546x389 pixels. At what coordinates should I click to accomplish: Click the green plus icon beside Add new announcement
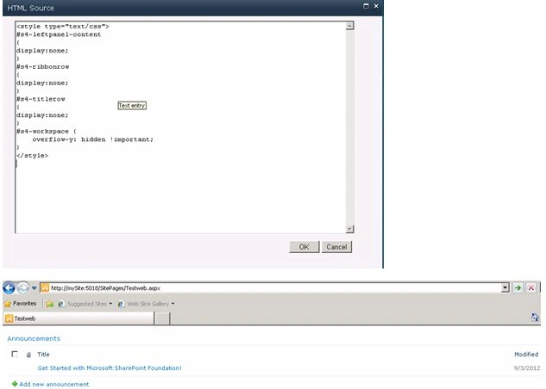pos(15,384)
